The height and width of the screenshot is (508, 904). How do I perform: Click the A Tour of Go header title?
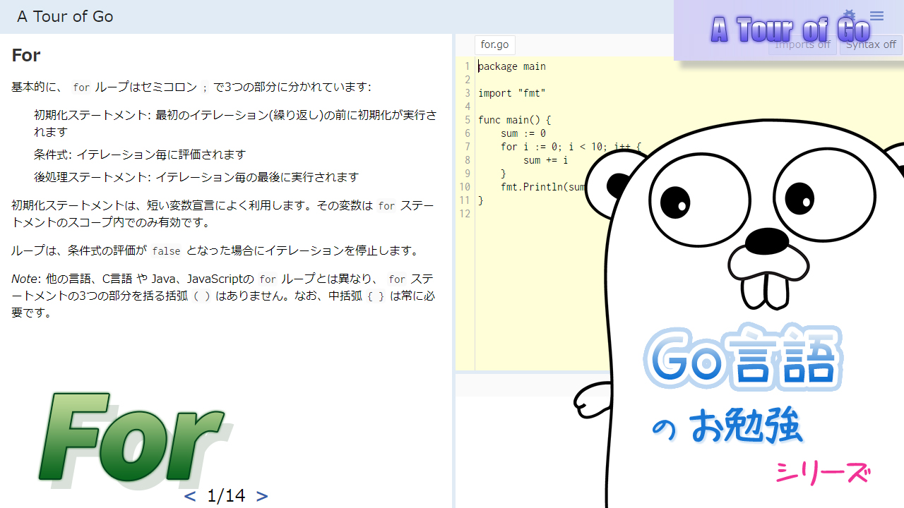point(65,16)
